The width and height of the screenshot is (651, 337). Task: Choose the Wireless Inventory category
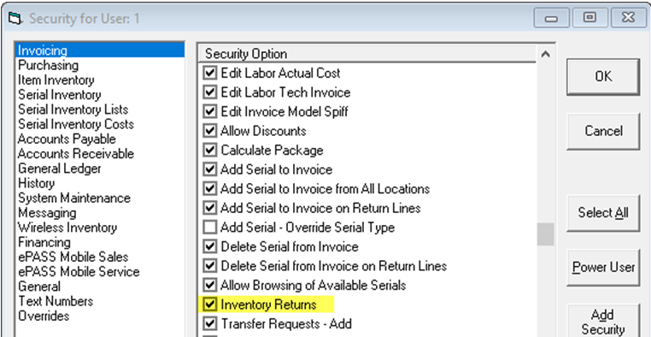pos(100,228)
